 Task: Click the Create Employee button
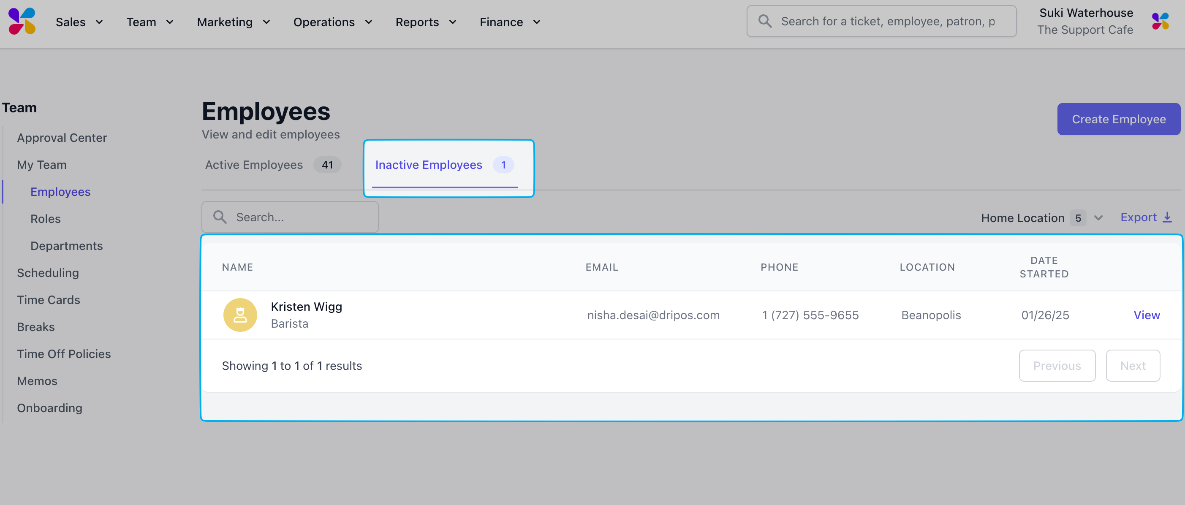pos(1119,119)
